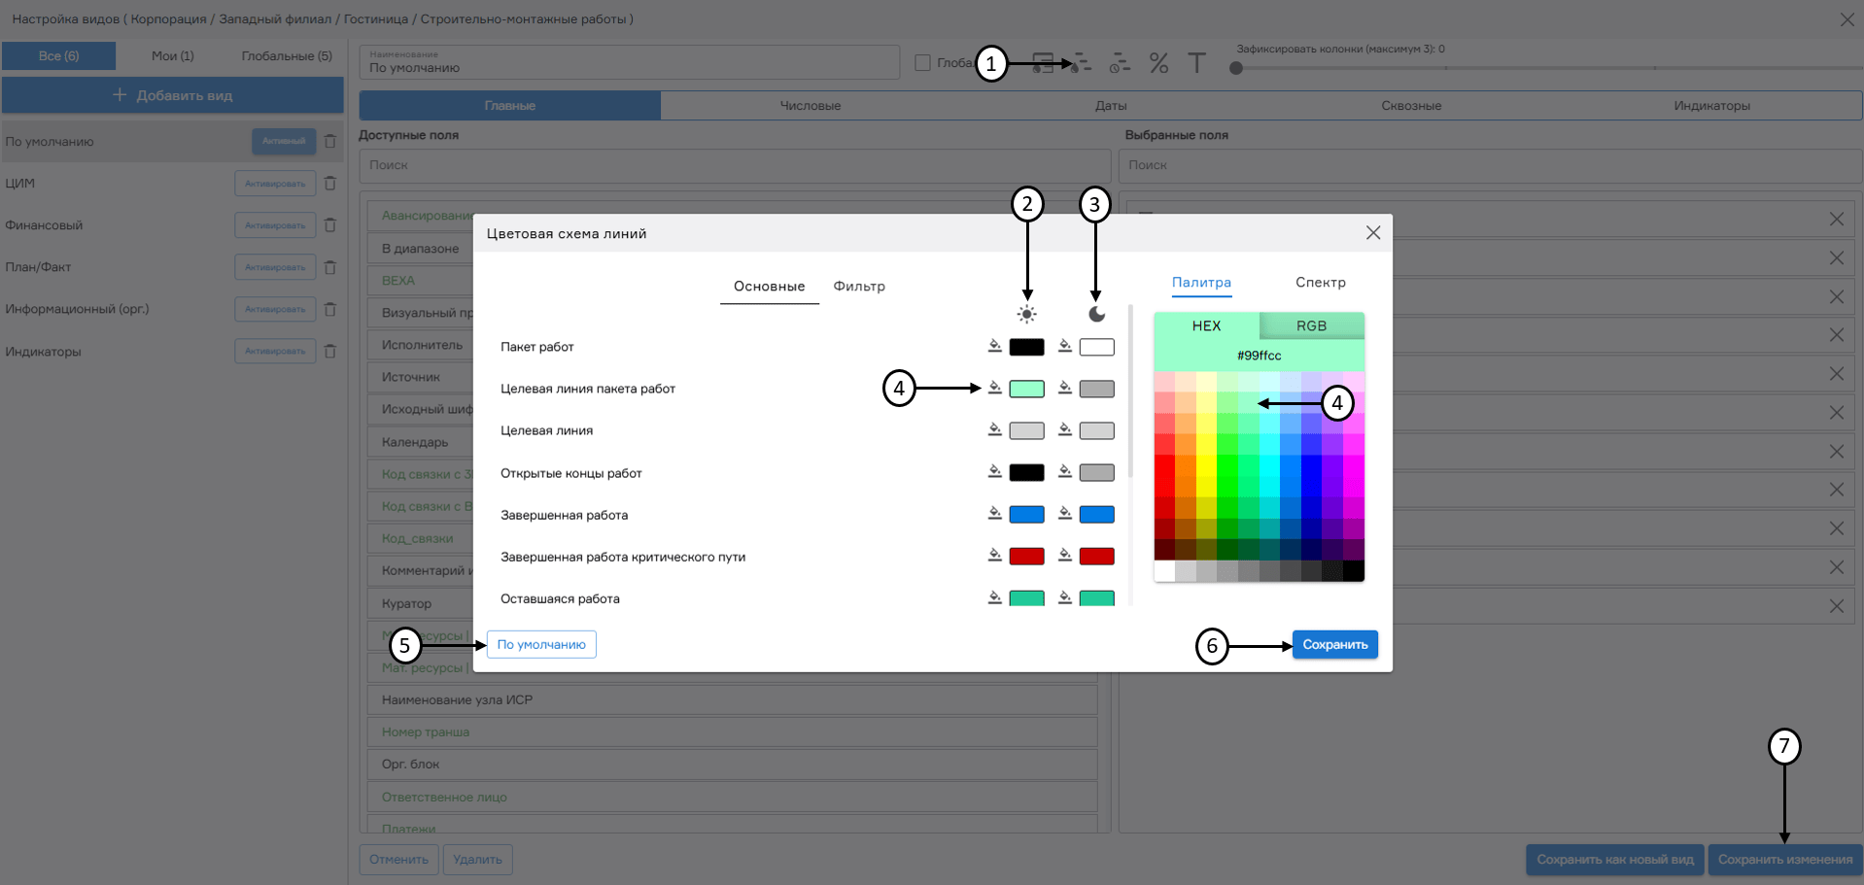Click the light theme sun icon

pyautogui.click(x=1026, y=314)
